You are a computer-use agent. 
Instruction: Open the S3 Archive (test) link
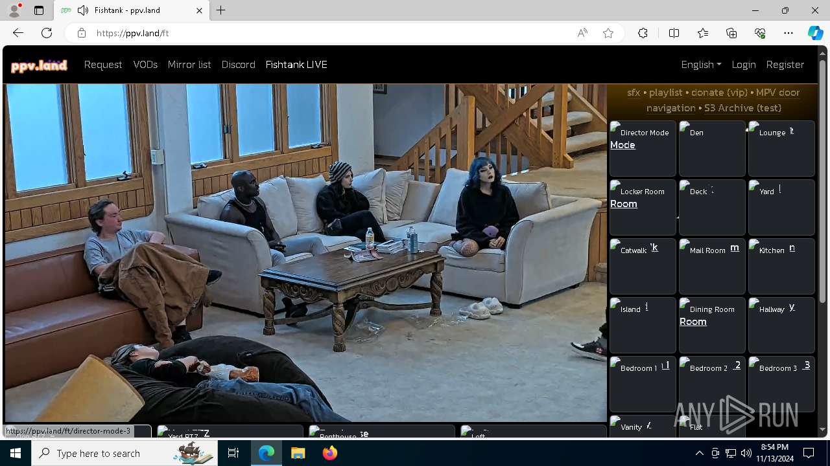pos(742,108)
